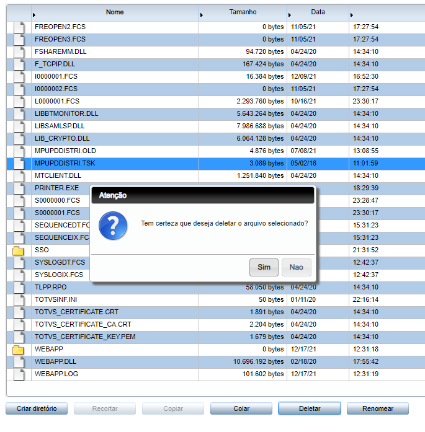This screenshot has width=425, height=432.
Task: Click the file icon next to F_TCPIP.DLL
Action: point(19,64)
